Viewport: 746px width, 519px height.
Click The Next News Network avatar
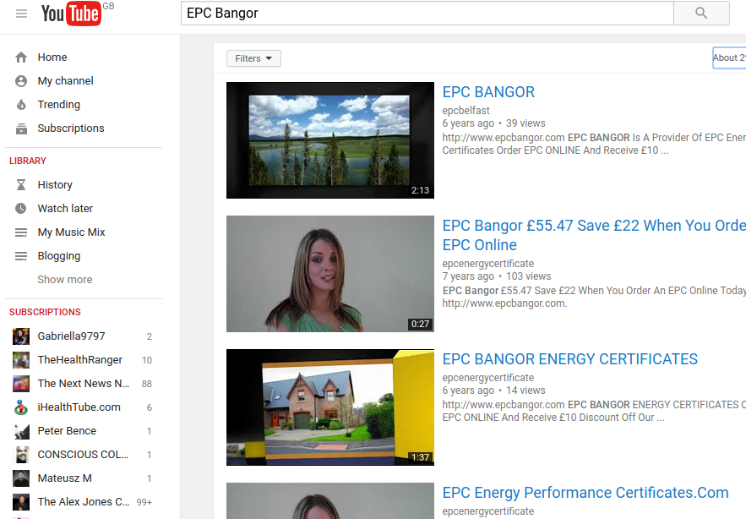[x=21, y=384]
